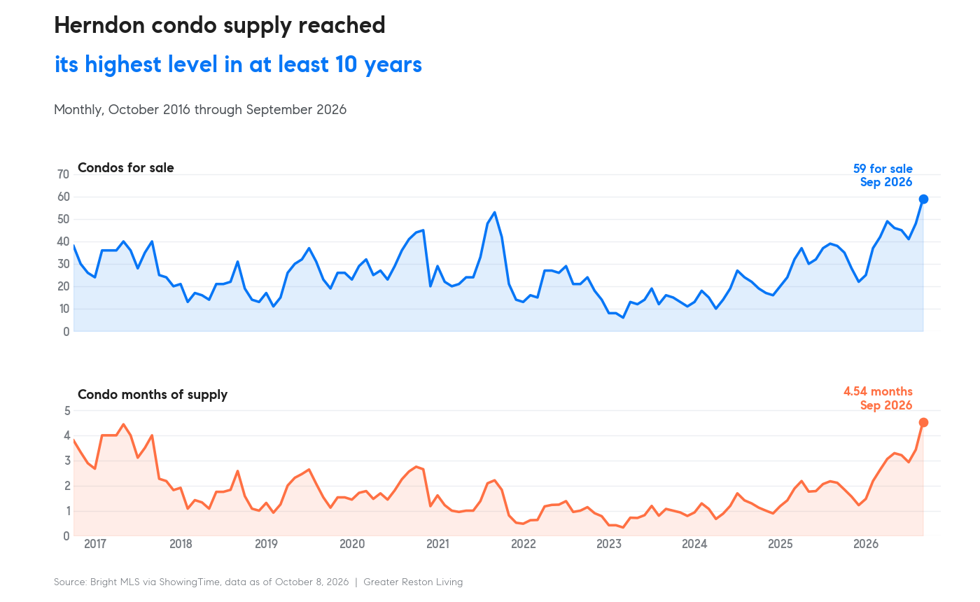Select the 'Condos for sale' chart title

(126, 168)
